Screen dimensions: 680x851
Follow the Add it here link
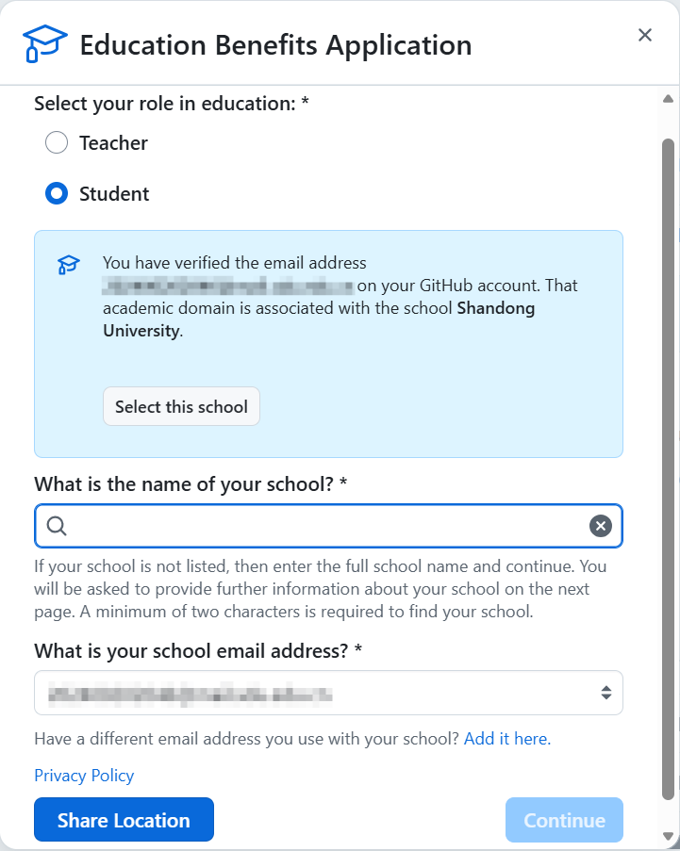[507, 739]
